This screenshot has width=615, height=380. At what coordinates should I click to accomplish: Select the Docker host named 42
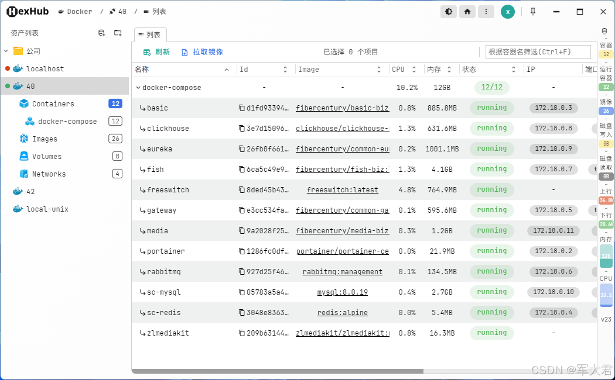click(x=30, y=191)
